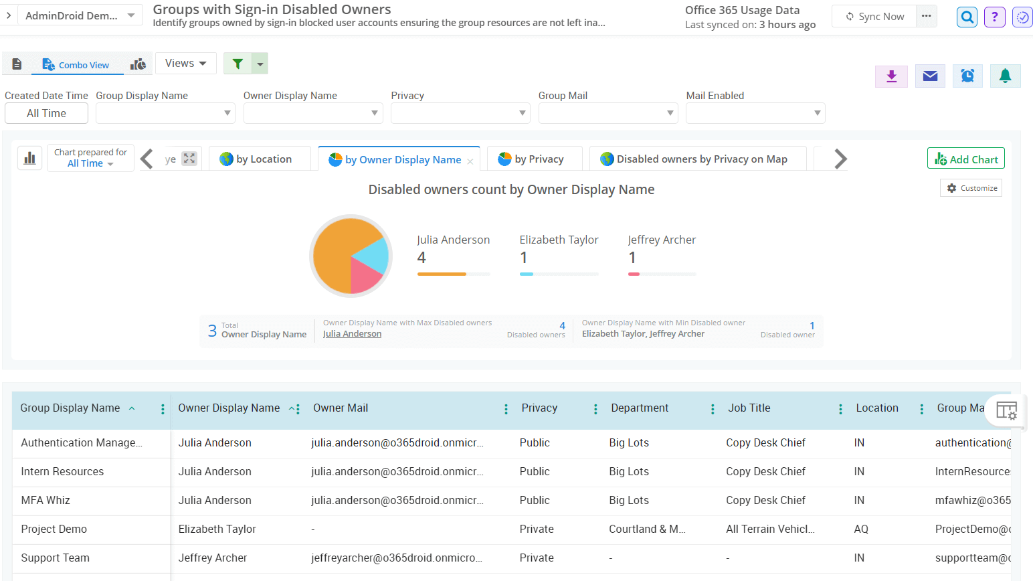Click the download export icon
The width and height of the screenshot is (1033, 581).
tap(891, 76)
